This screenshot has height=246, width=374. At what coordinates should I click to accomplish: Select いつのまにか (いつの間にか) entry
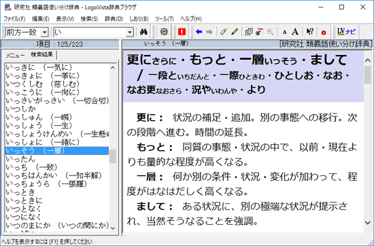click(57, 225)
